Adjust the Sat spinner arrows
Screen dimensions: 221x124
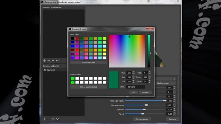tap(133, 77)
